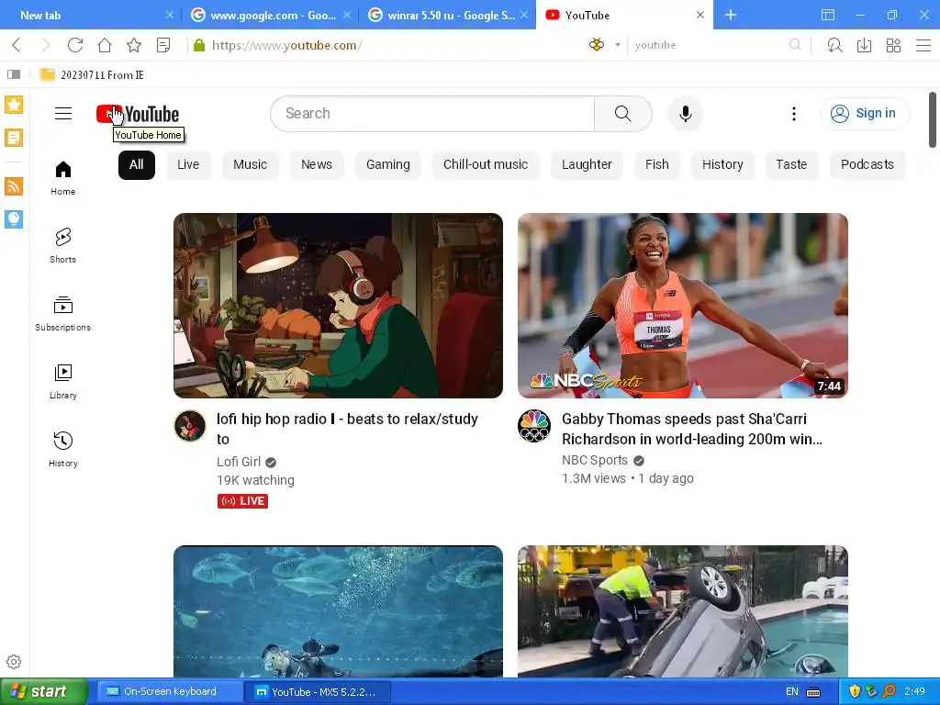The height and width of the screenshot is (705, 940).
Task: Open the notes icon in left sidebar
Action: tap(14, 138)
